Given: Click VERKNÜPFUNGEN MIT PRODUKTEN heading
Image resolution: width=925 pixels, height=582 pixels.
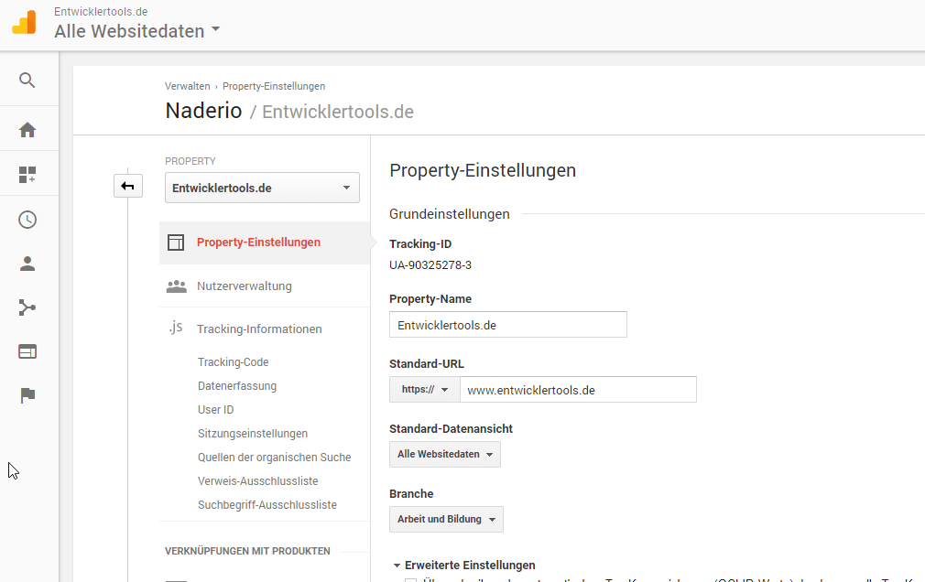Looking at the screenshot, I should [x=248, y=551].
